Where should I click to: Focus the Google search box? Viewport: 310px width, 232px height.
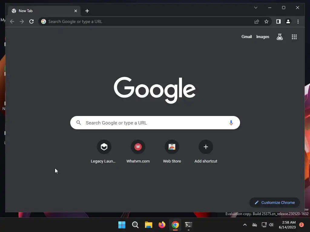tap(155, 123)
